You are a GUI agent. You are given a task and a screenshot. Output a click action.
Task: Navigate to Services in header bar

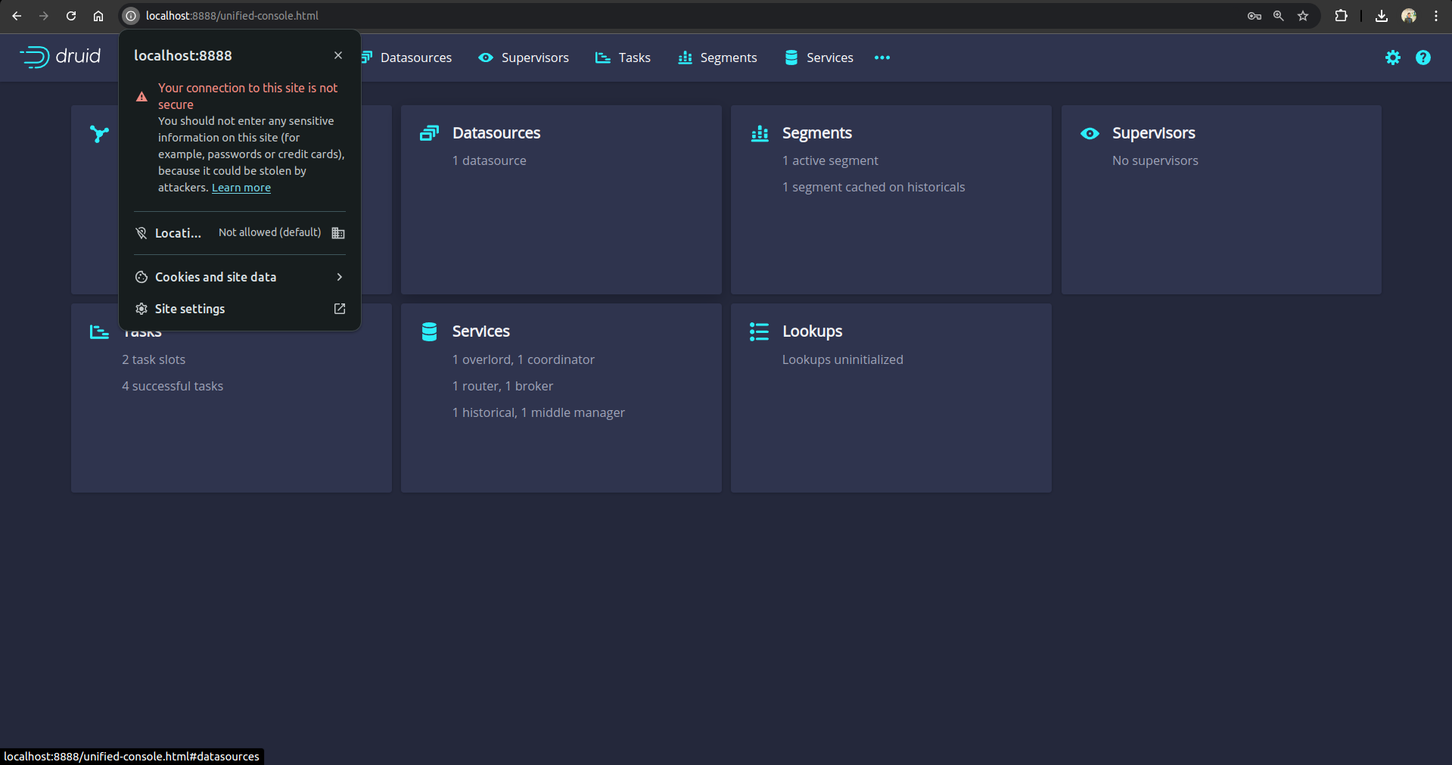(x=819, y=58)
